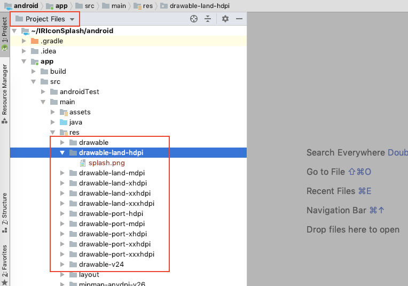This screenshot has height=286, width=408.
Task: Open the 2: Favorites side tab
Action: tap(5, 265)
